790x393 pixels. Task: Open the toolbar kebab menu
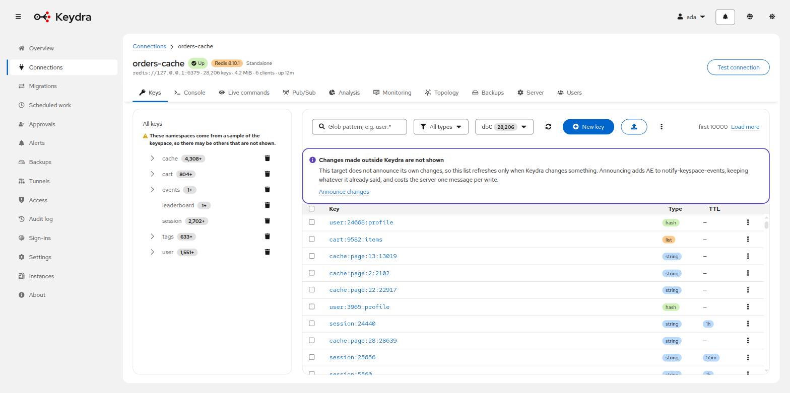click(x=662, y=127)
